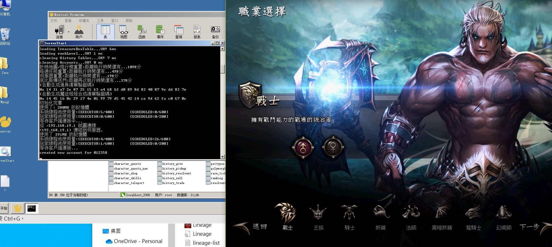Select the character_quests table

(x=125, y=164)
